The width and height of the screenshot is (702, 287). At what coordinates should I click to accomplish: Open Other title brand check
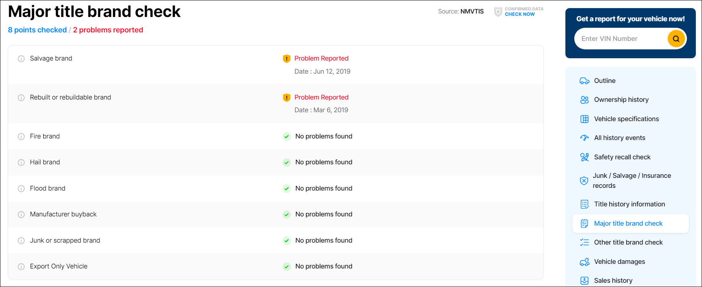(x=628, y=242)
